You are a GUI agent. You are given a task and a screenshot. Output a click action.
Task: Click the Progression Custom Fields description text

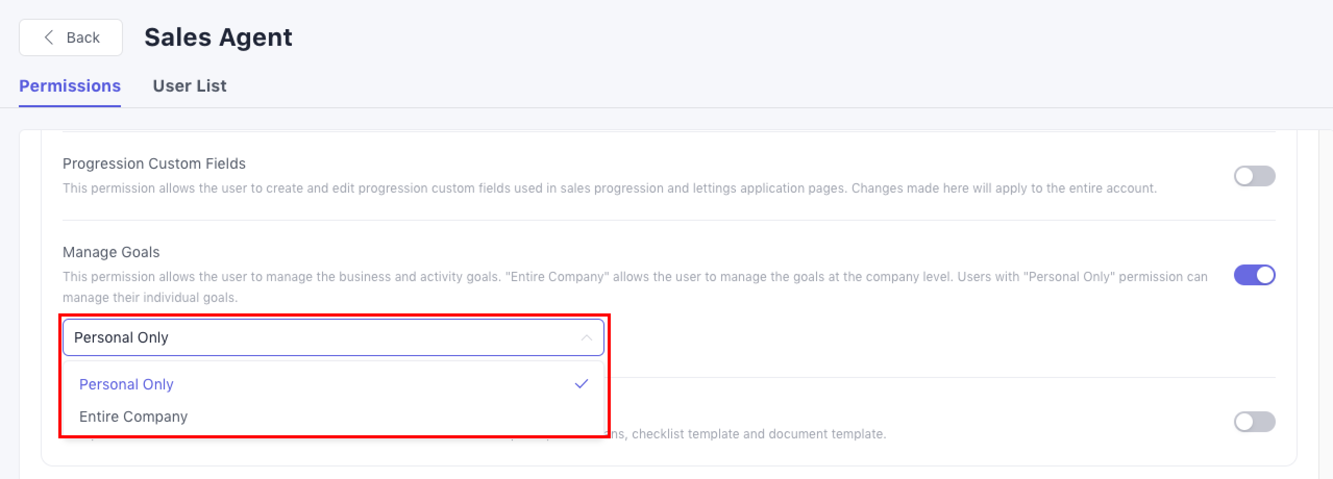pos(609,188)
